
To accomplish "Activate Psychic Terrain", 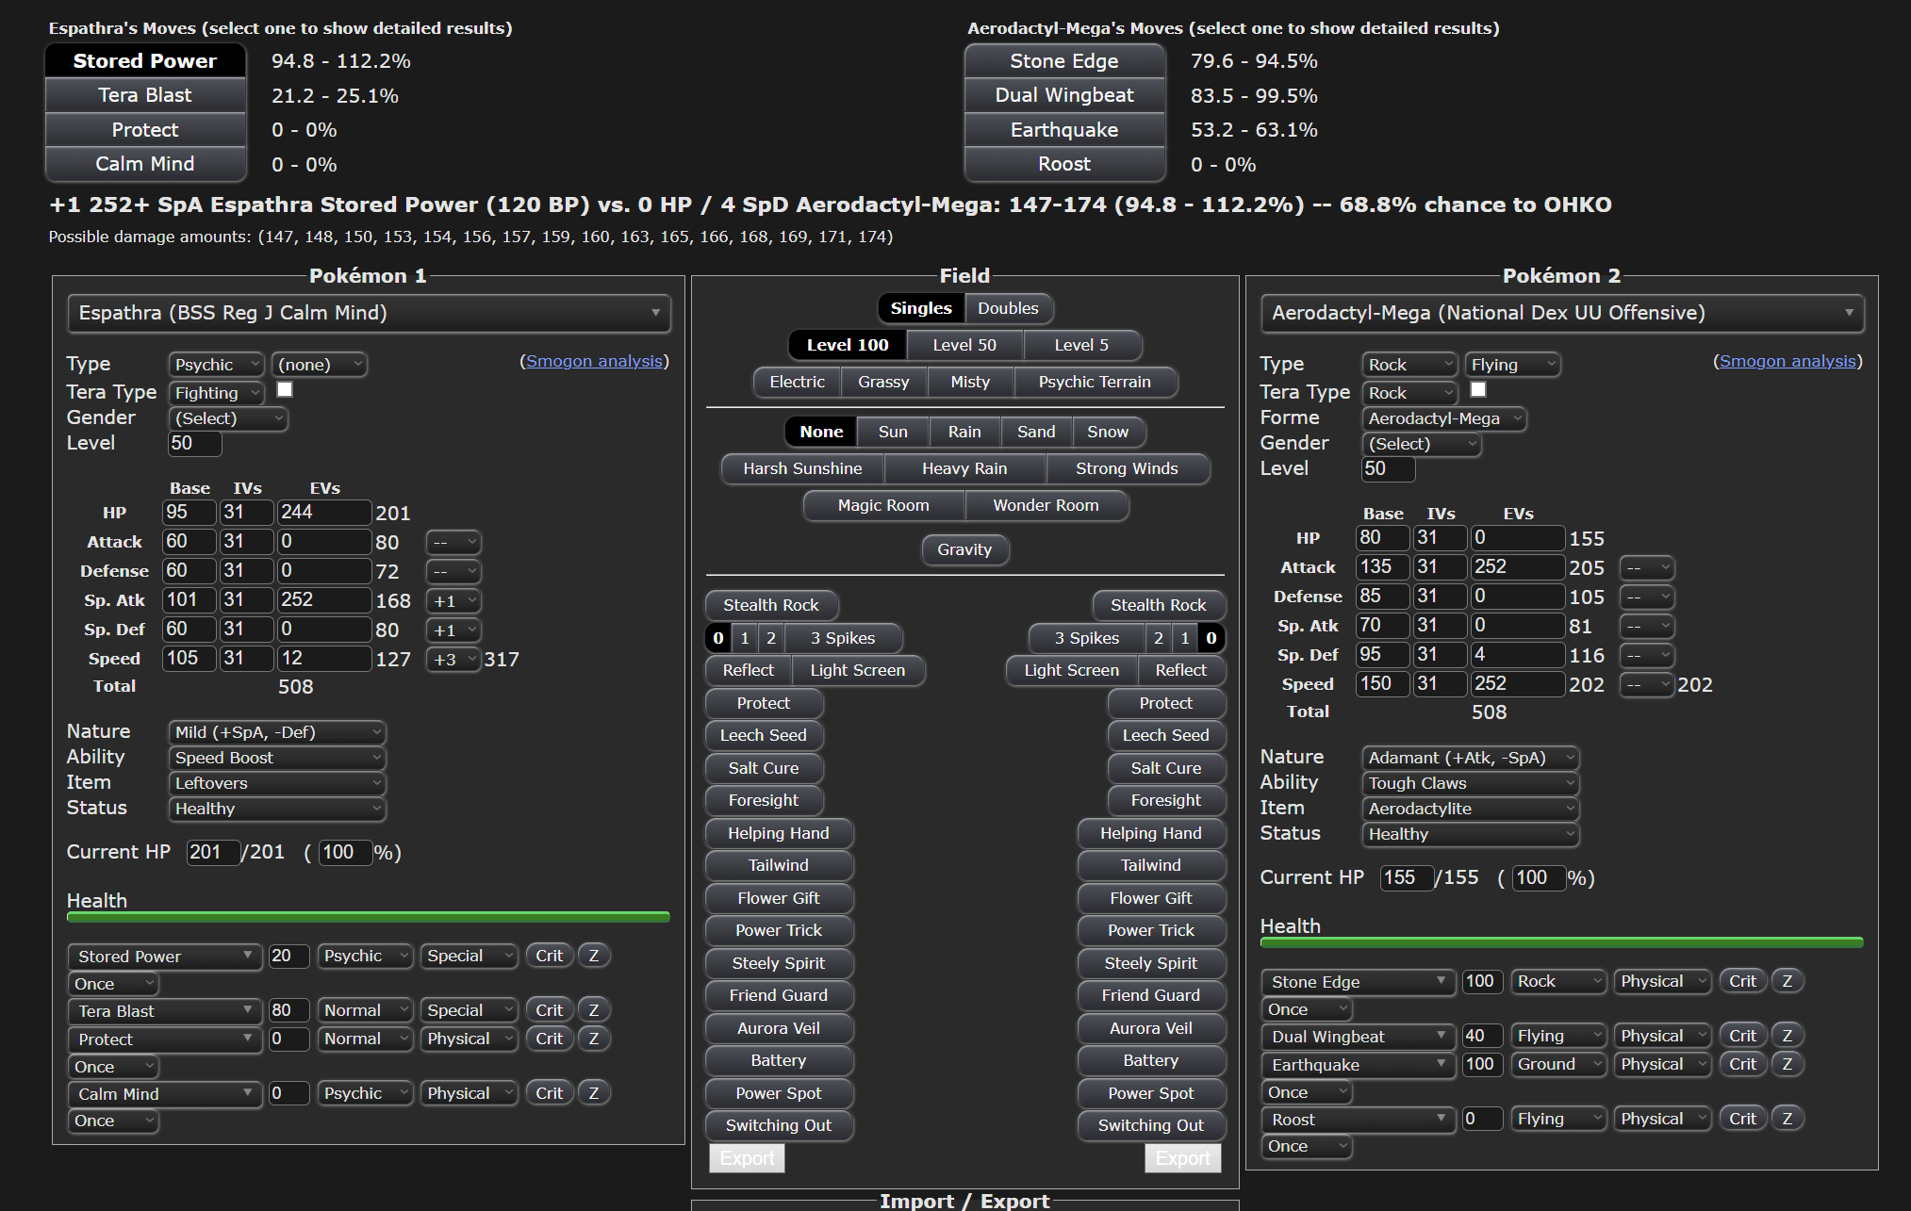I will [x=1094, y=382].
